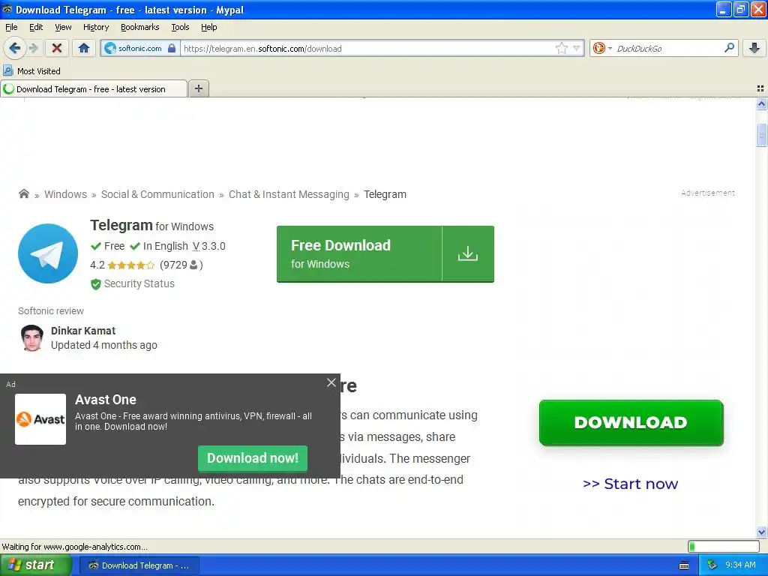This screenshot has height=576, width=768.
Task: Click the big green DOWNLOAD ad button
Action: click(x=631, y=423)
